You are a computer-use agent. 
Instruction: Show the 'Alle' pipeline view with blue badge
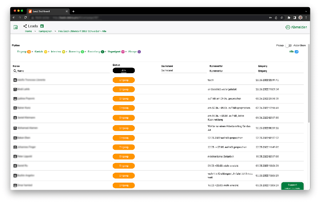click(x=294, y=52)
